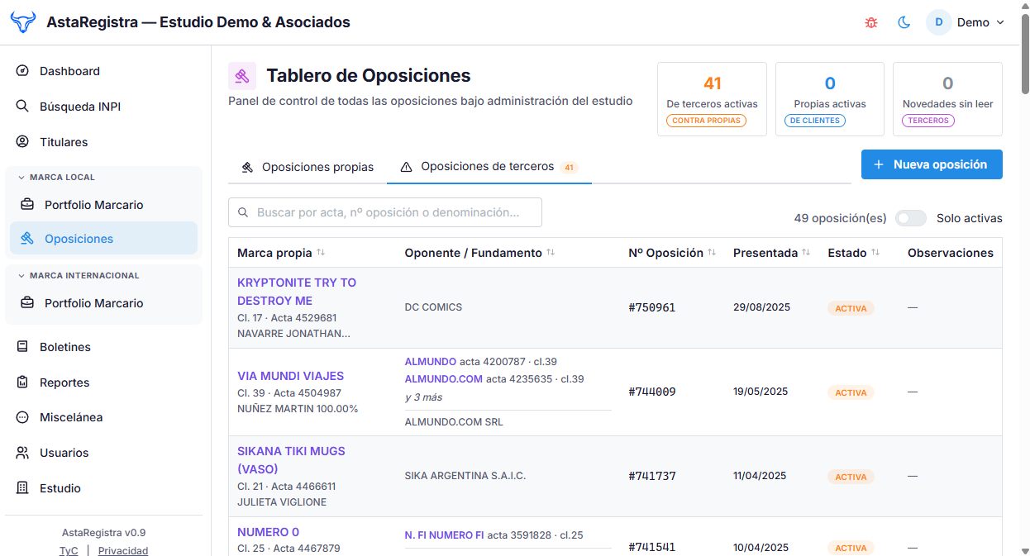The image size is (1030, 556).
Task: Collapse the MARCA INTERNACIONAL section
Action: click(79, 275)
